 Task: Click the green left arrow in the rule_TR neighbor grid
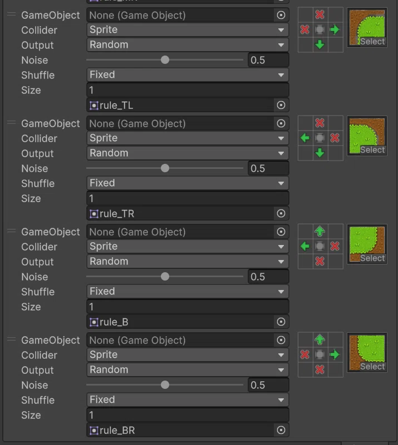(x=304, y=138)
